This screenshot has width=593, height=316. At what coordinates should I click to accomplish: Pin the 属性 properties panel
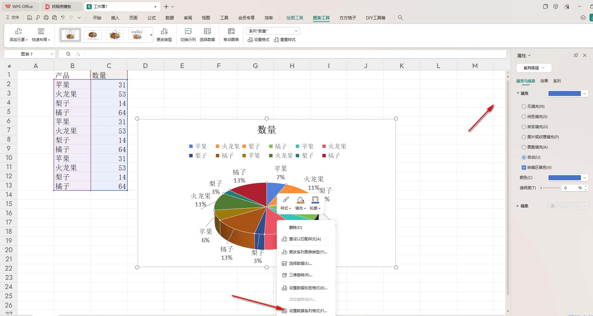click(x=576, y=55)
